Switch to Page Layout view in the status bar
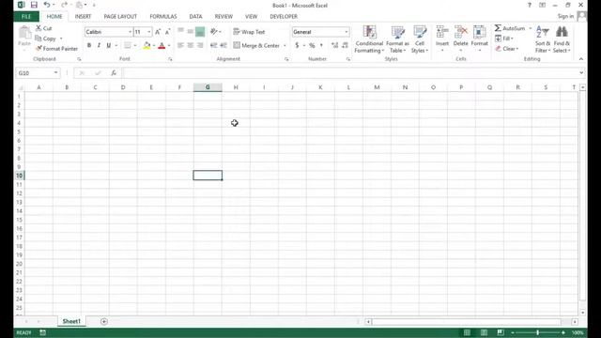601x338 pixels. [485, 332]
